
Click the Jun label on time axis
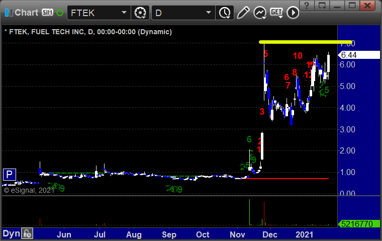tap(64, 234)
